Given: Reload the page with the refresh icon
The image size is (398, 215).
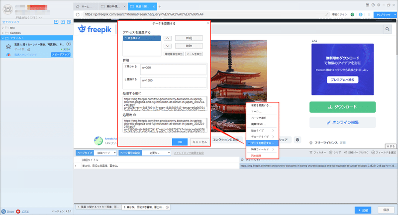Looking at the screenshot, I should coord(78,14).
